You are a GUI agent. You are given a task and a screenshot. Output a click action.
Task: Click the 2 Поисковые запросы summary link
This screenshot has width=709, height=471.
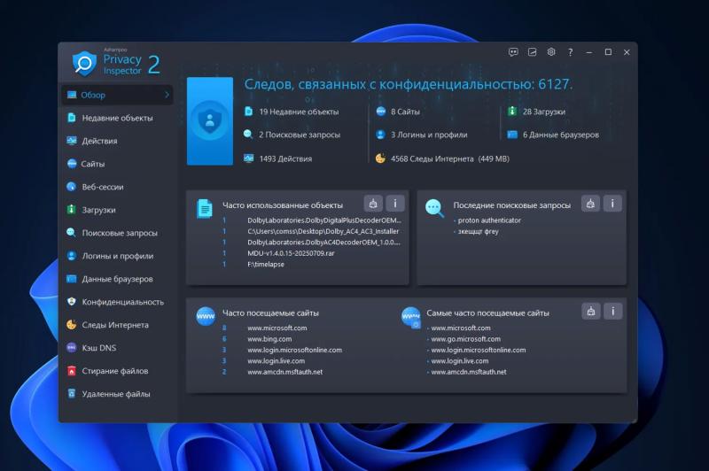tap(300, 135)
